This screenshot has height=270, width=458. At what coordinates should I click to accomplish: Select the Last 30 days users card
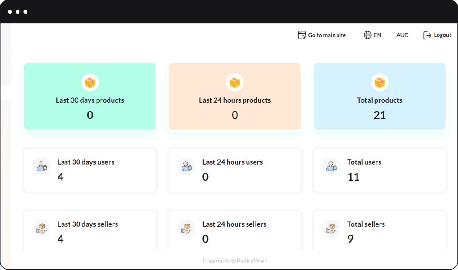pyautogui.click(x=90, y=170)
